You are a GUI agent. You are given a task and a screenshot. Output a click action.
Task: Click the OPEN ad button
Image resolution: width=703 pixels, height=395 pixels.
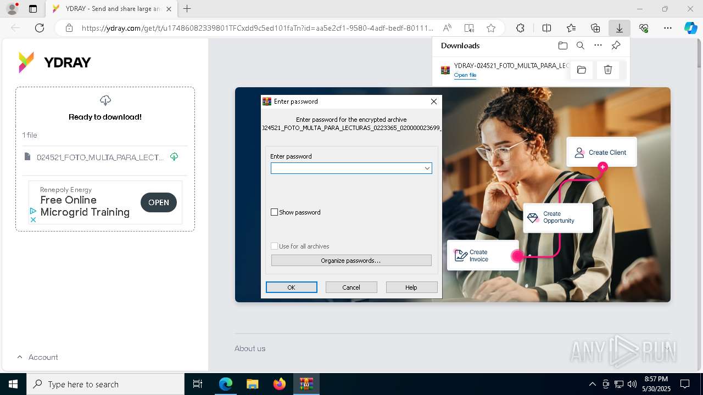[159, 202]
